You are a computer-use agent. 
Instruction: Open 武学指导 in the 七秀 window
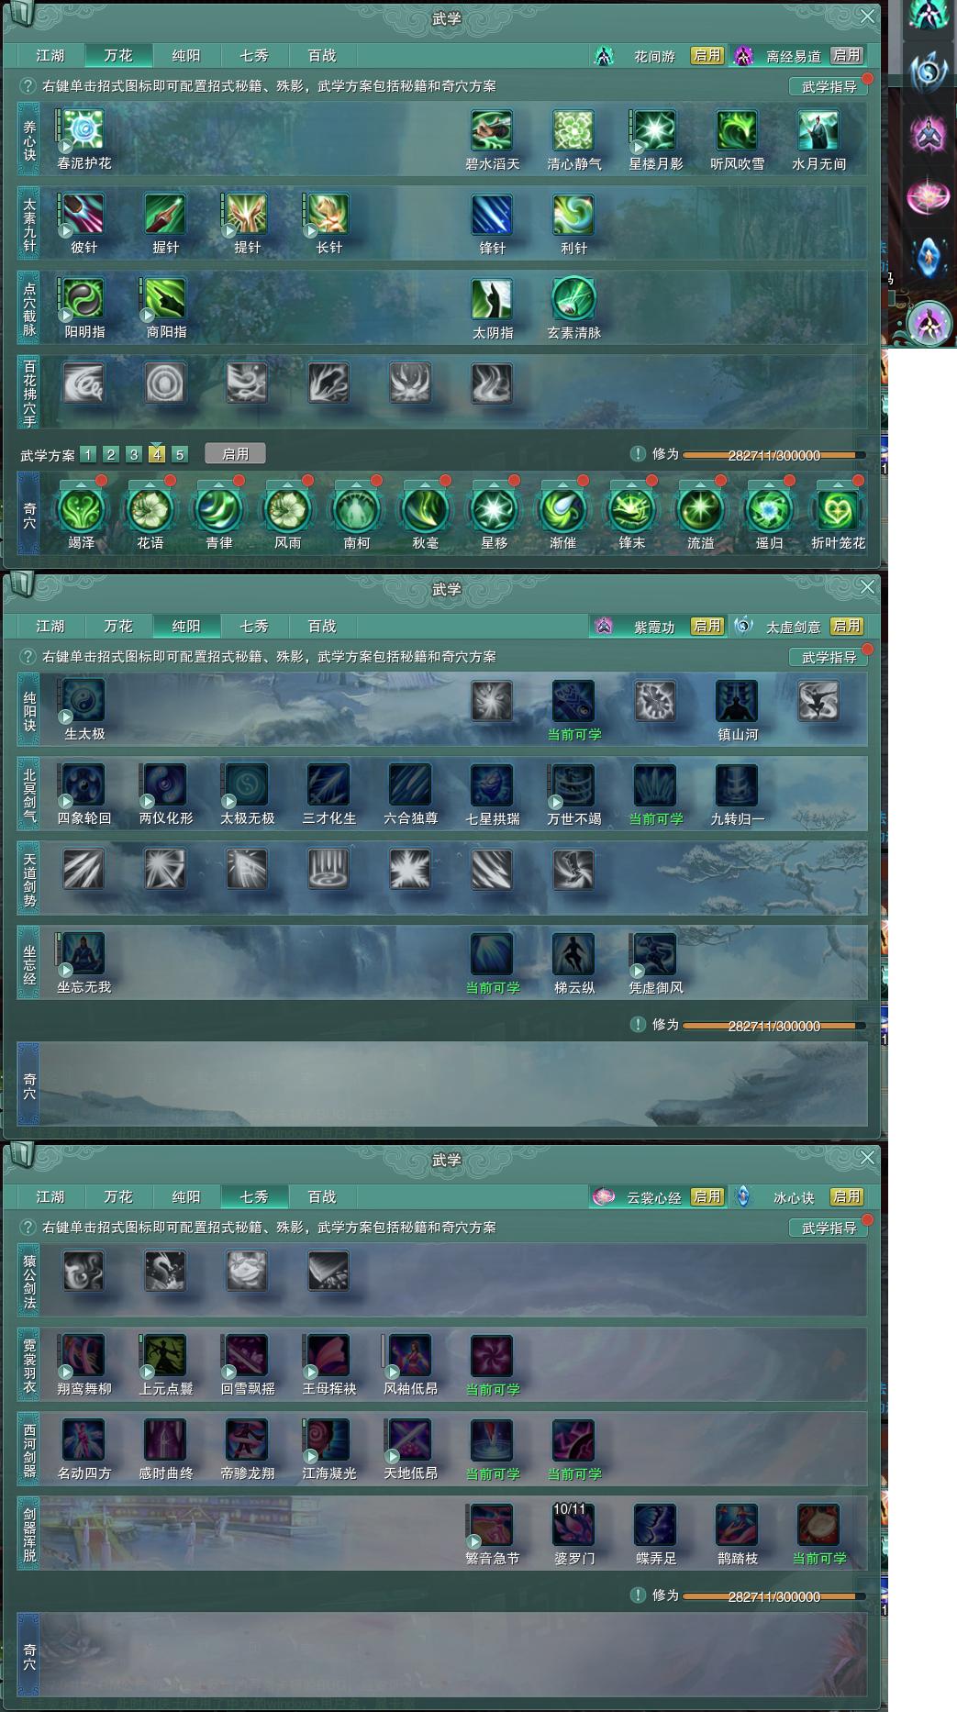[x=829, y=1228]
